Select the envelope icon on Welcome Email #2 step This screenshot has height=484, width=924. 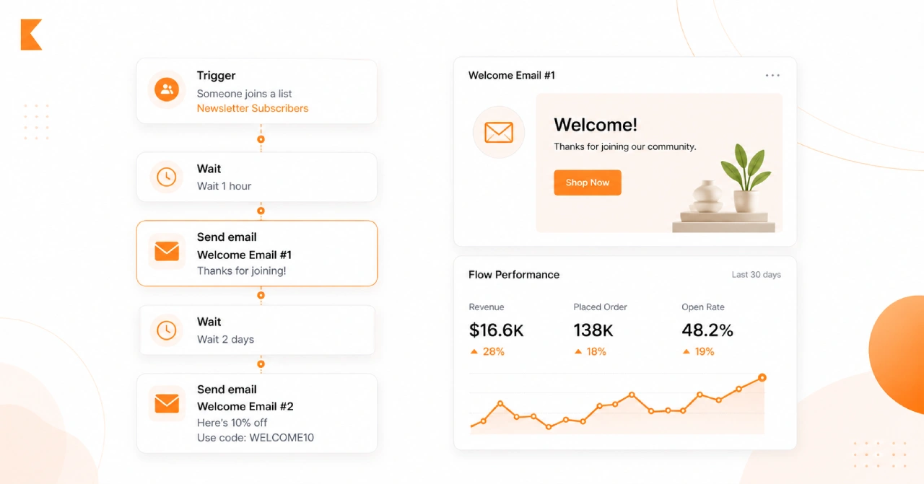coord(166,405)
